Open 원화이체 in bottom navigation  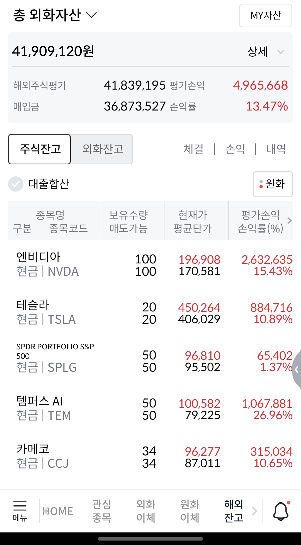click(190, 511)
